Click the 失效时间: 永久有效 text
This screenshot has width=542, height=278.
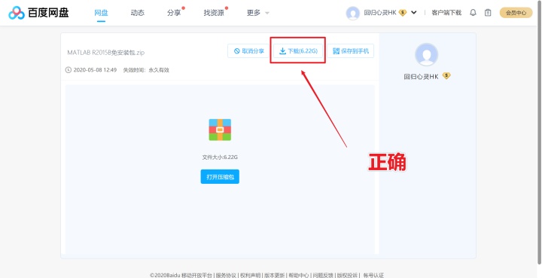click(x=146, y=70)
